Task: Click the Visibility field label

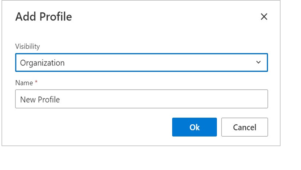Action: pyautogui.click(x=28, y=46)
